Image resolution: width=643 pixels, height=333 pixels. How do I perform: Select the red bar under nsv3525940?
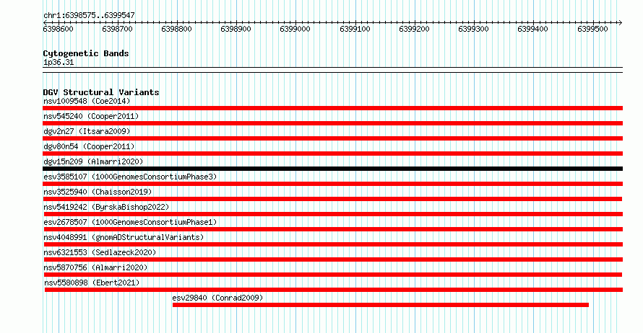point(332,199)
